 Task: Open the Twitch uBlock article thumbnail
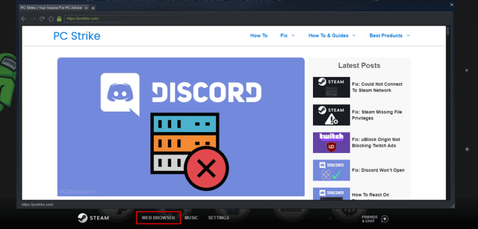pyautogui.click(x=331, y=143)
